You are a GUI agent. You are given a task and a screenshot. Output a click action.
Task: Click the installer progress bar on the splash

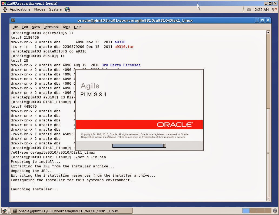coord(139,145)
